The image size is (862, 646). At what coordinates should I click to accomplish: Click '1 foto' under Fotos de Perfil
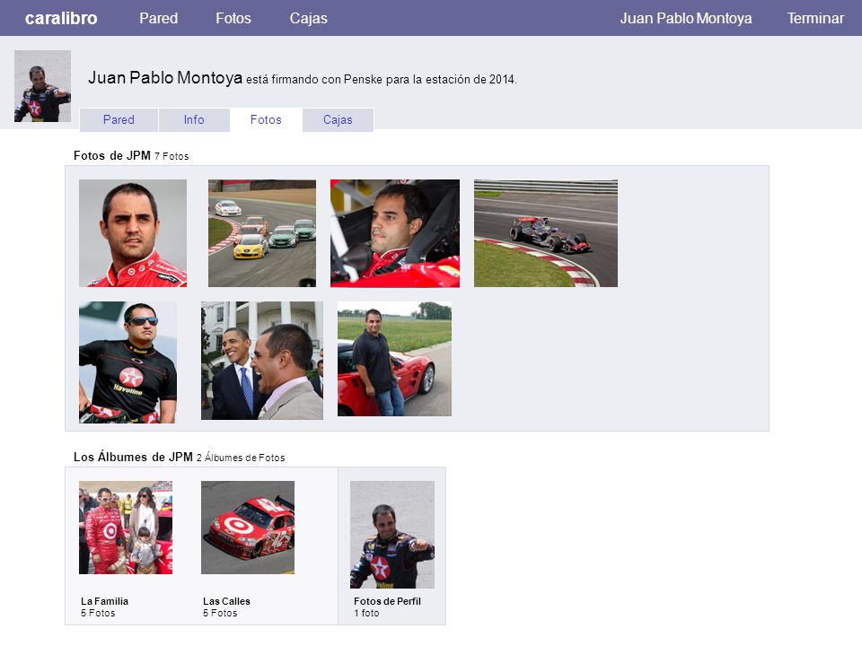tap(366, 613)
